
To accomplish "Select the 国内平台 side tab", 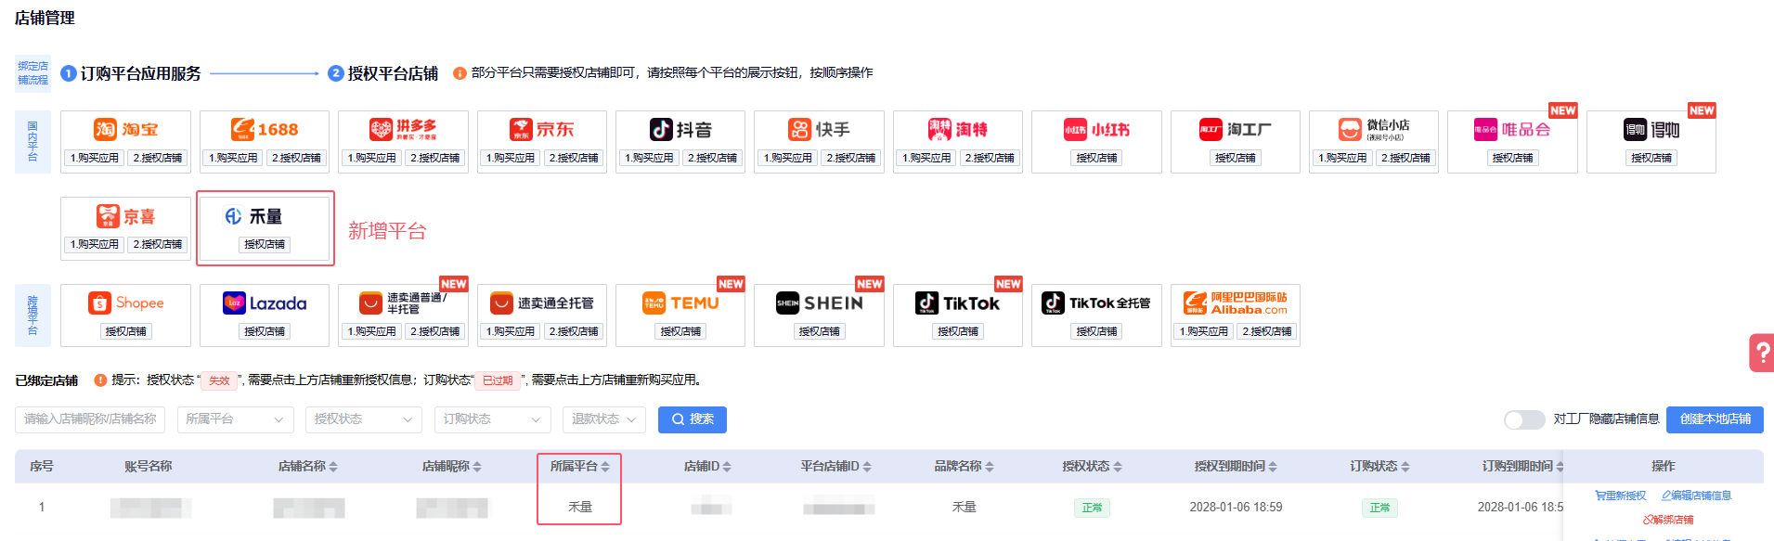I will (x=32, y=142).
